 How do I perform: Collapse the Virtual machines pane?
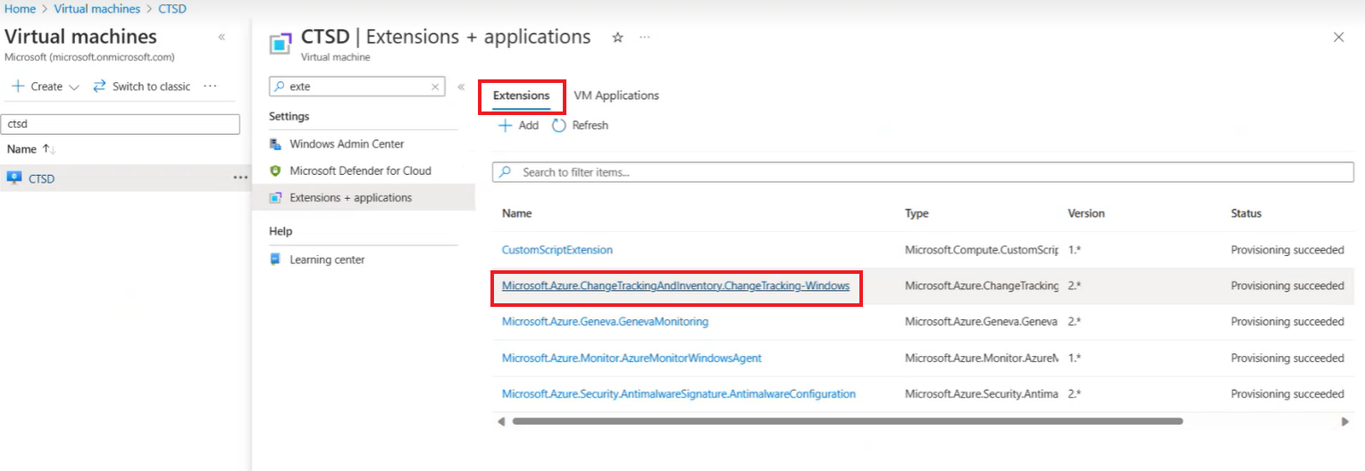(222, 37)
